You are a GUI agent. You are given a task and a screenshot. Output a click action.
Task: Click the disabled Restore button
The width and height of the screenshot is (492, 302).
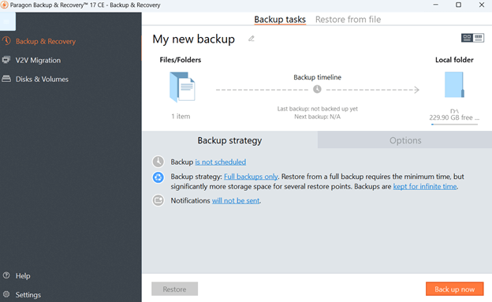[x=175, y=289]
